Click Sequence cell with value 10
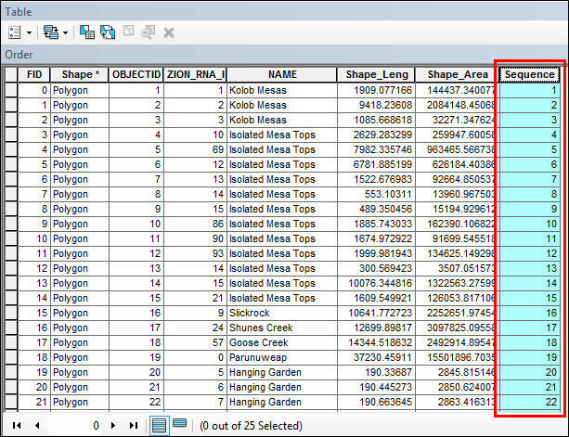The width and height of the screenshot is (569, 437). [x=529, y=224]
